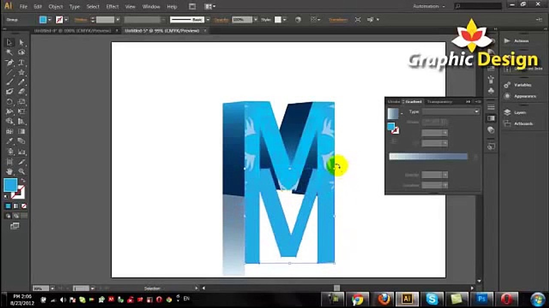Screen dimensions: 549x308
Task: Select the Eraser tool
Action: 21,92
